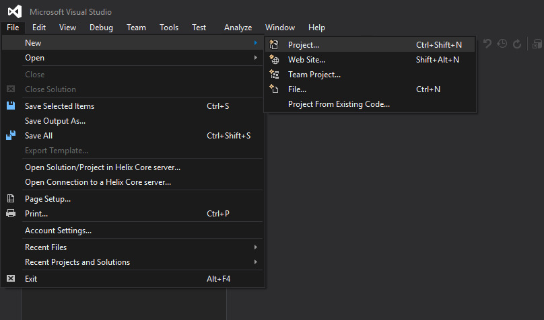Image resolution: width=544 pixels, height=320 pixels.
Task: Click the Ctrl+Shift+S shortcut text
Action: click(x=229, y=135)
